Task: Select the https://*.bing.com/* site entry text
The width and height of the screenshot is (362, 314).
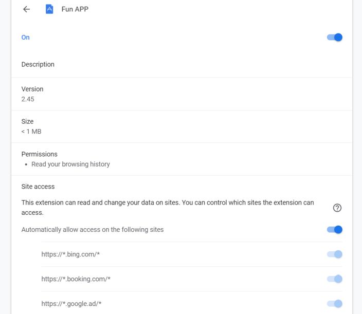Action: [70, 254]
